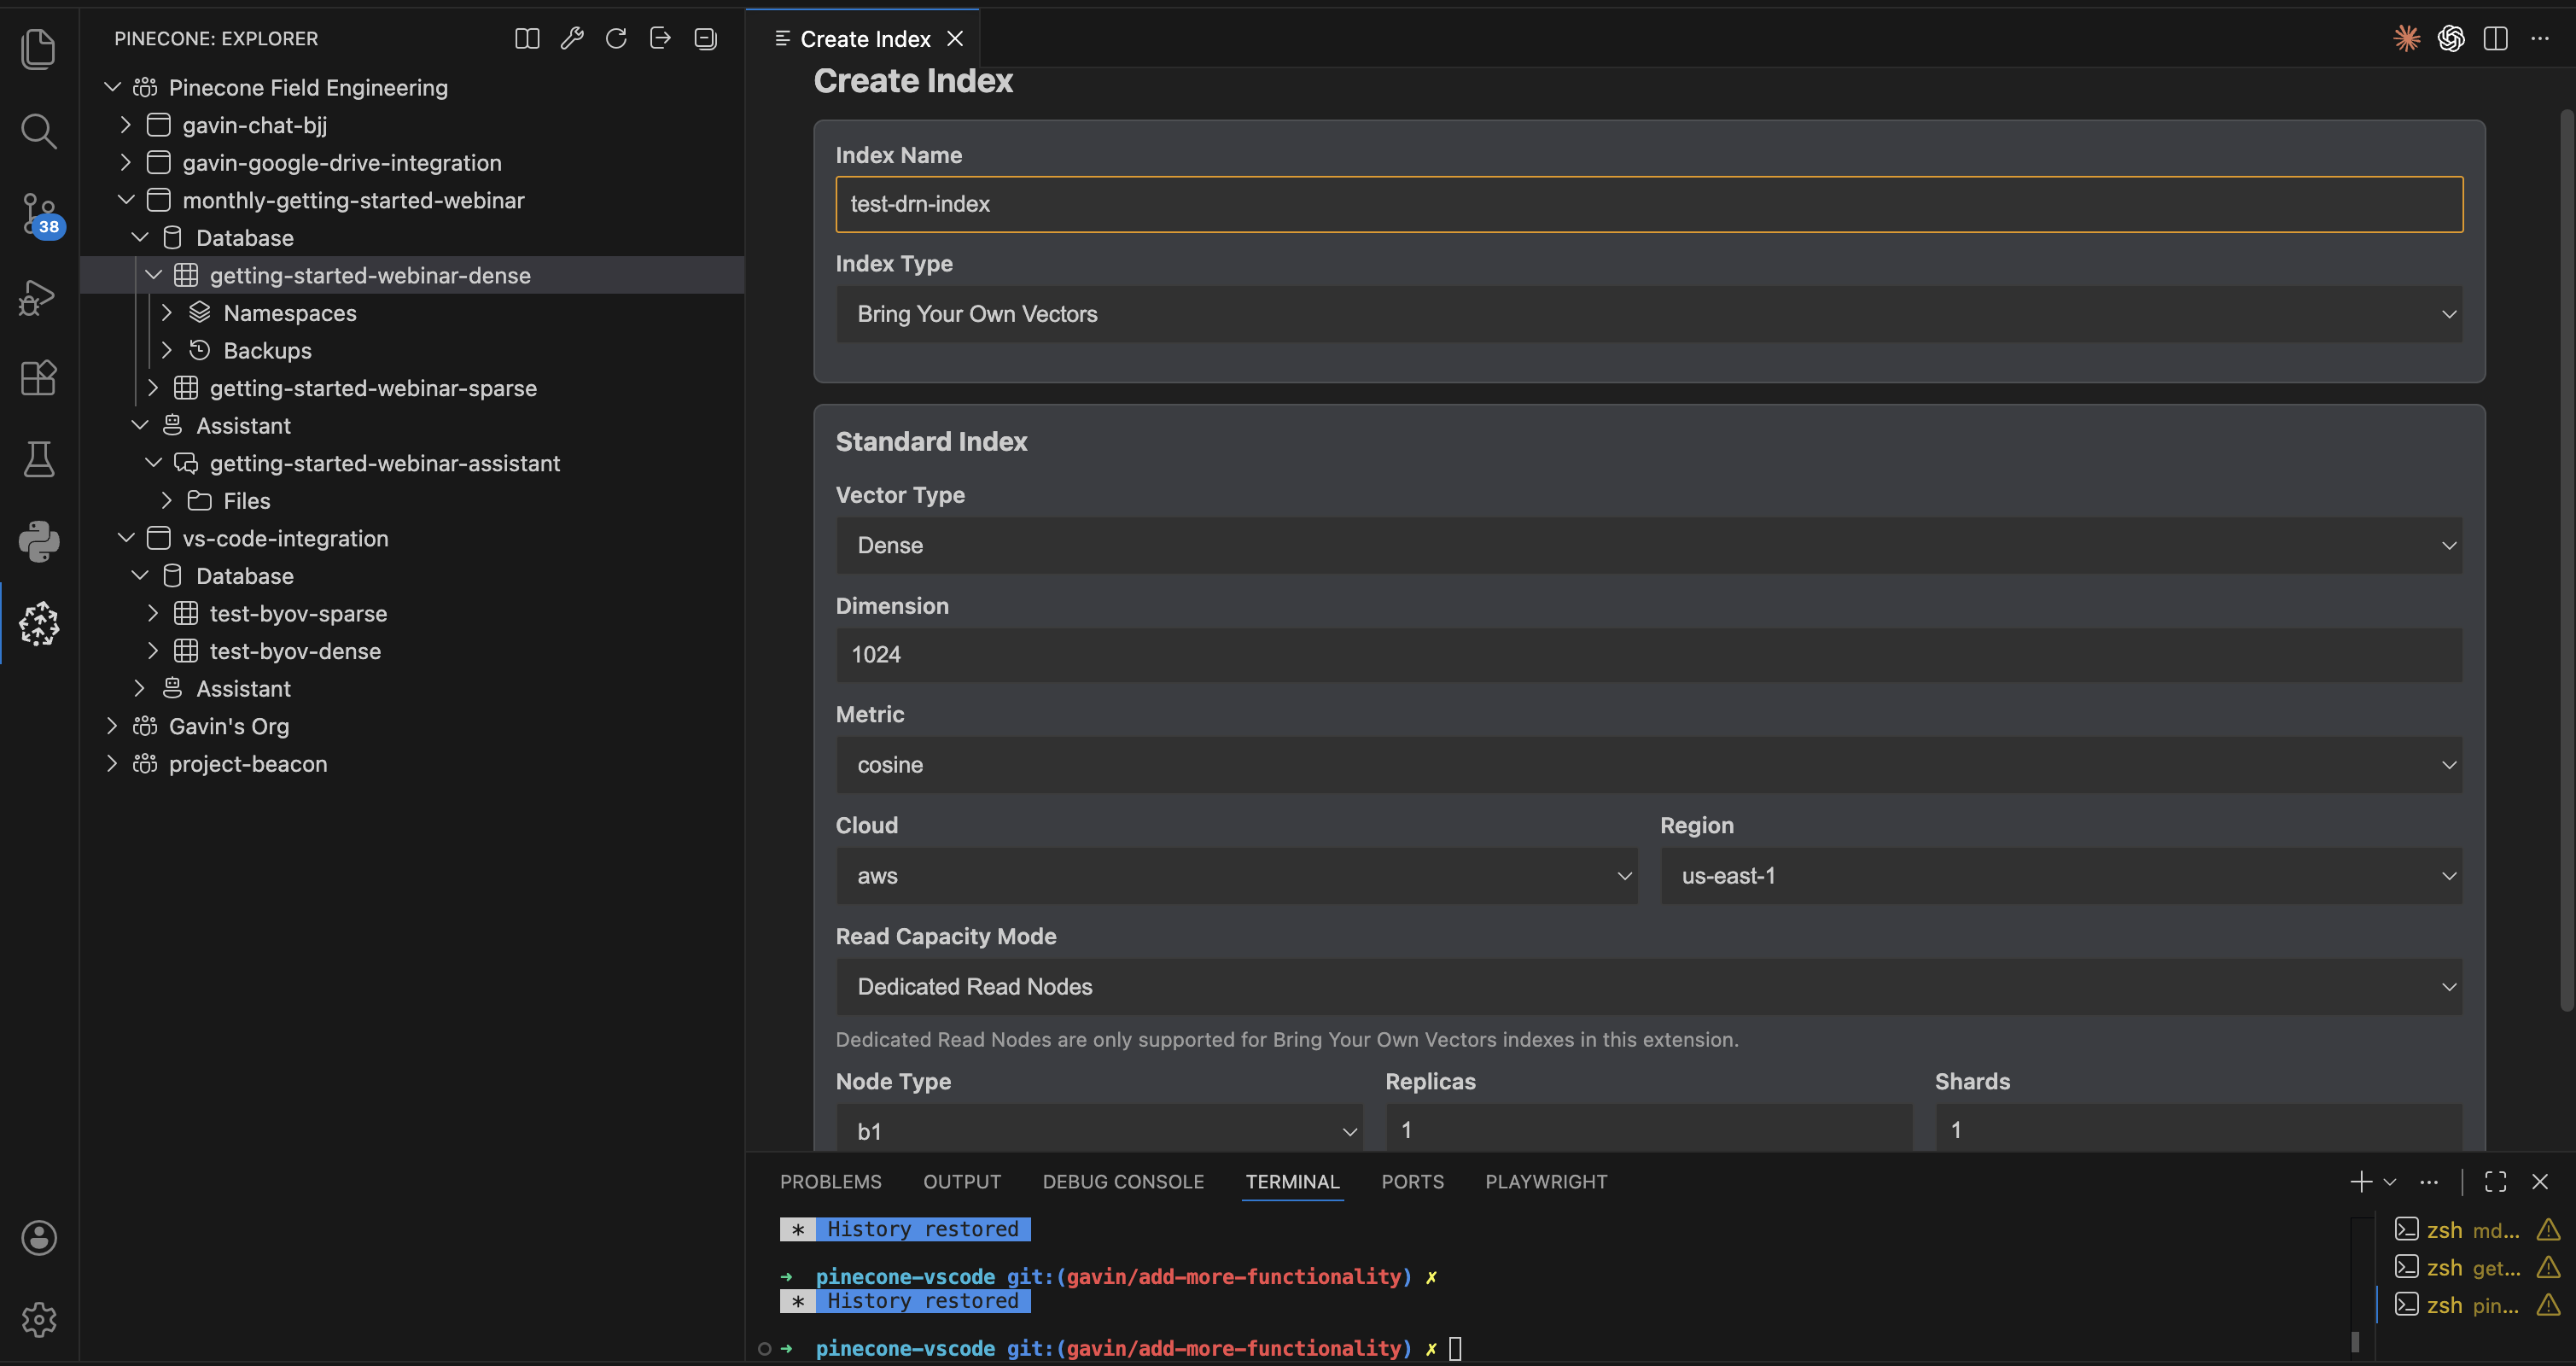Maximize the terminal panel height
This screenshot has width=2576, height=1366.
pyautogui.click(x=2494, y=1181)
